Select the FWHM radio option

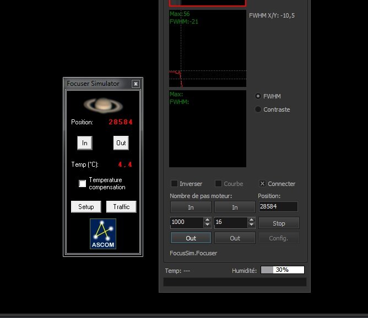[258, 96]
